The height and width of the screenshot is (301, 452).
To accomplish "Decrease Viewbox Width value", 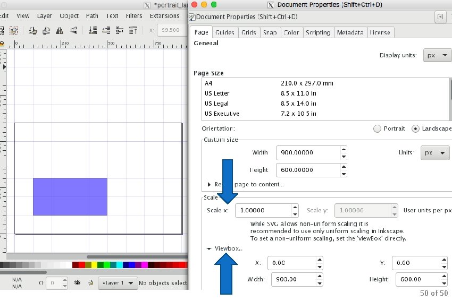I will (320, 283).
